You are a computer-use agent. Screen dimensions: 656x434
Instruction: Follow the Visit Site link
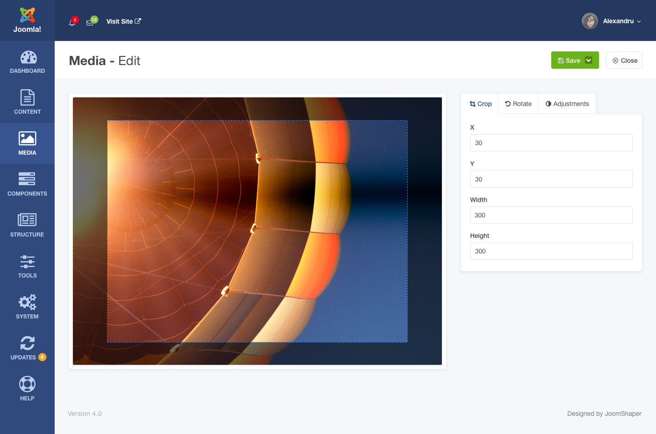pos(123,21)
